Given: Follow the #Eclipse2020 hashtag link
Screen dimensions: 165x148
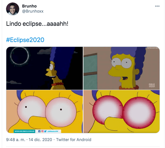Looking at the screenshot, I should [25, 40].
